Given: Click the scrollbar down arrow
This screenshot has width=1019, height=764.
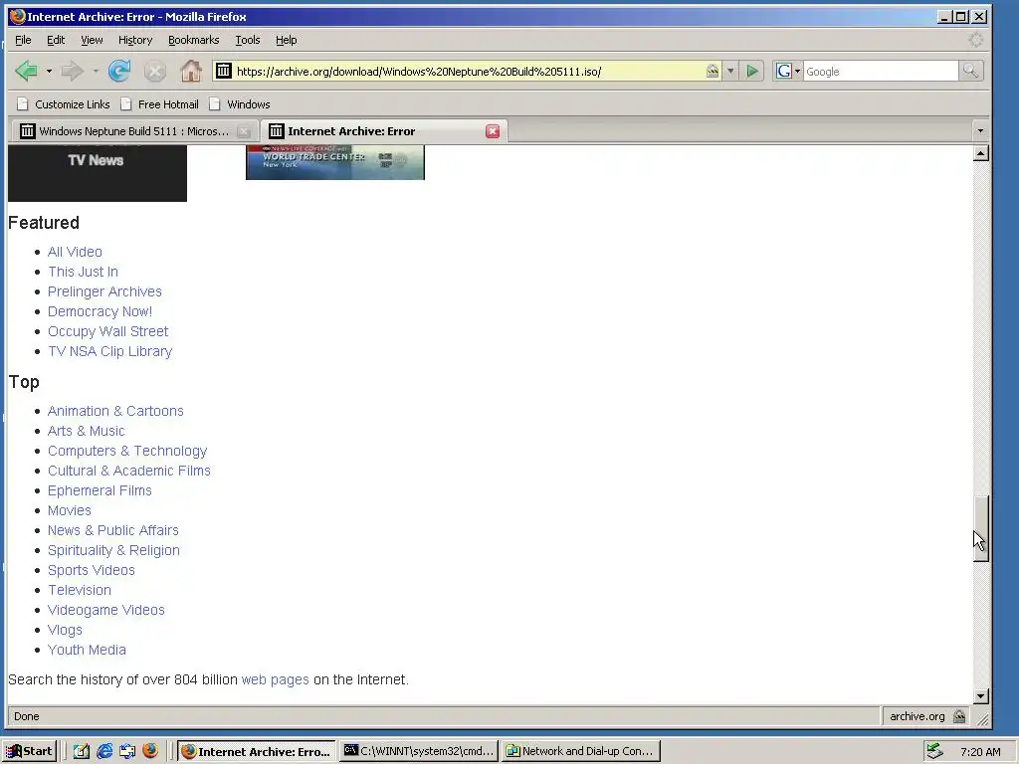Looking at the screenshot, I should [980, 695].
